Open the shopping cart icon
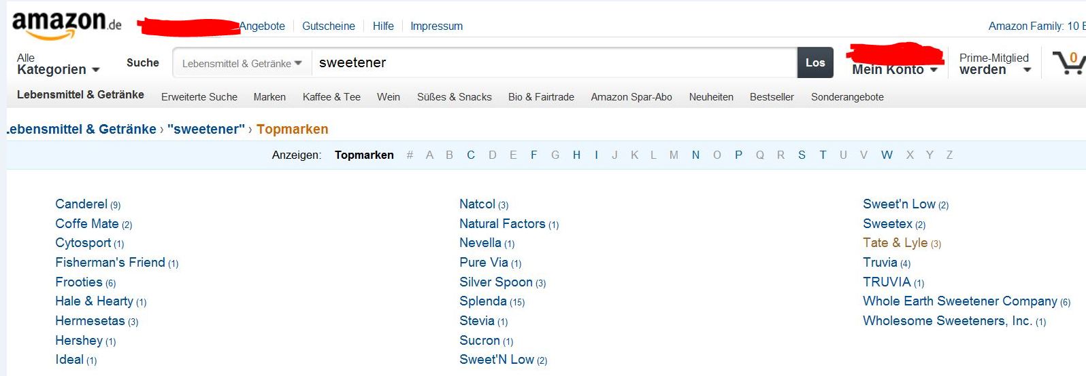Image resolution: width=1086 pixels, height=376 pixels. (x=1068, y=62)
